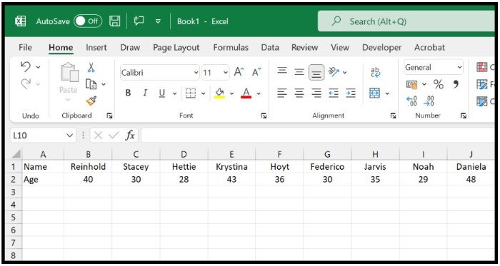This screenshot has width=500, height=266.
Task: Click the Format Painter brush icon
Action: tap(91, 101)
